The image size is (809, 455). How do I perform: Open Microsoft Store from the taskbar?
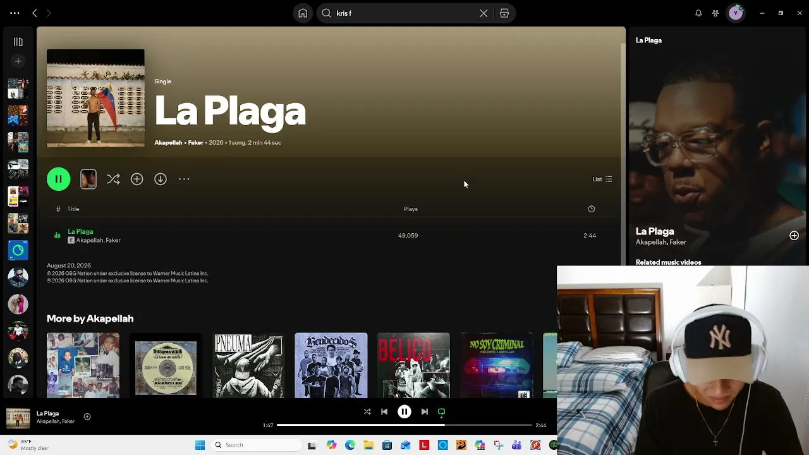coord(387,445)
